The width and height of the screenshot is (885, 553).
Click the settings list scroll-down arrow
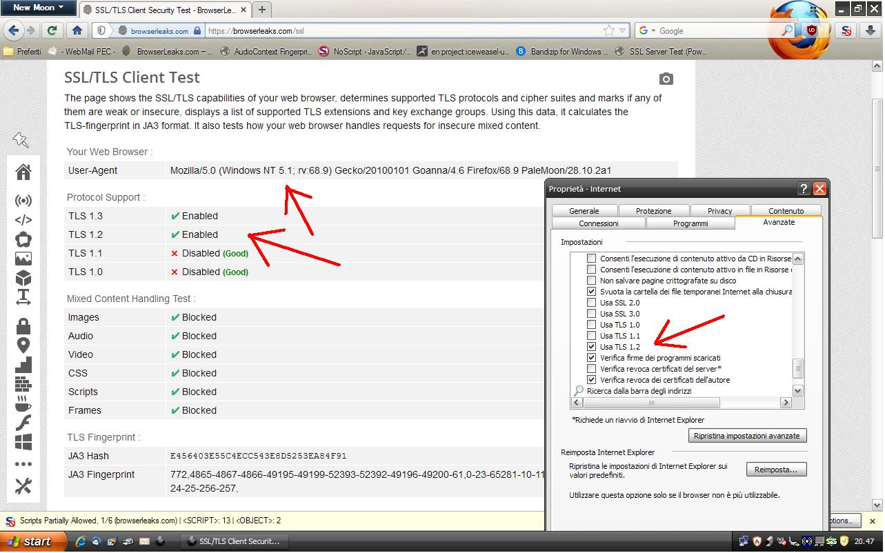798,390
